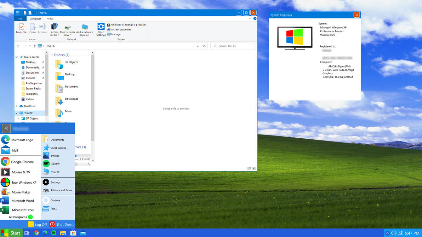Open Cortana from the Start menu

51,200
